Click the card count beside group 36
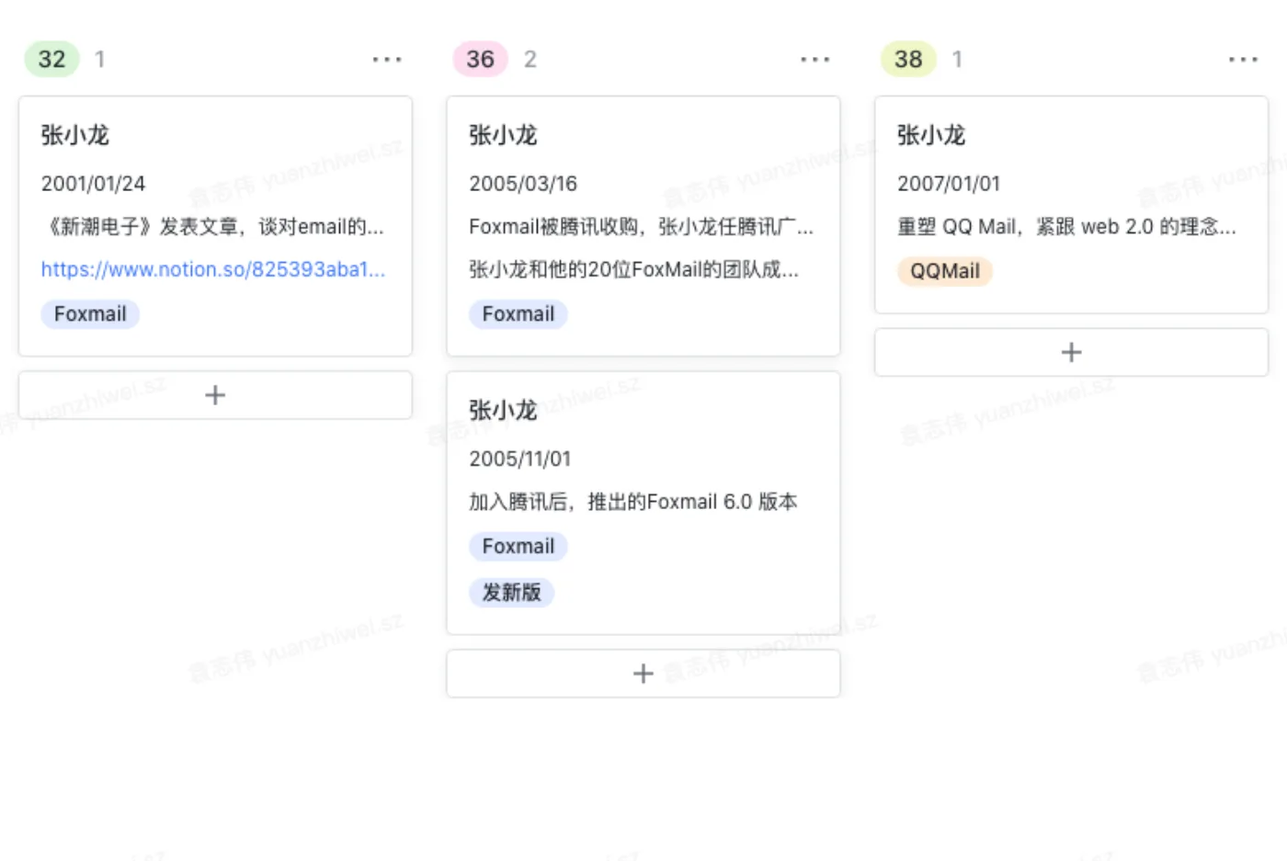1287x861 pixels. [x=530, y=60]
